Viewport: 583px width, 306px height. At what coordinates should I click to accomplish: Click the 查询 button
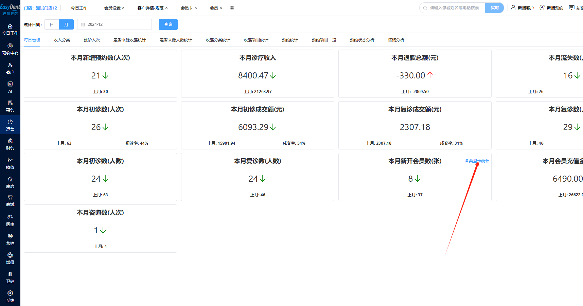click(168, 24)
